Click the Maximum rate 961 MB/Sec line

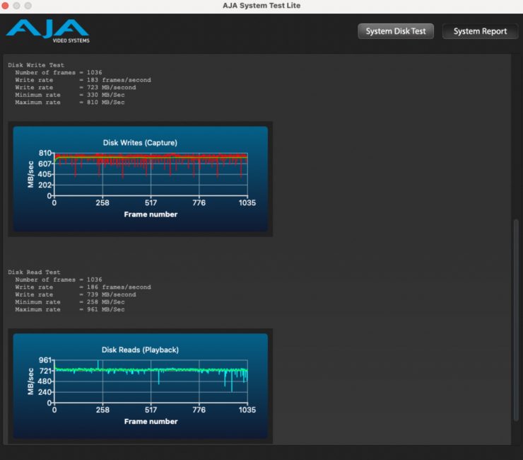coord(69,309)
